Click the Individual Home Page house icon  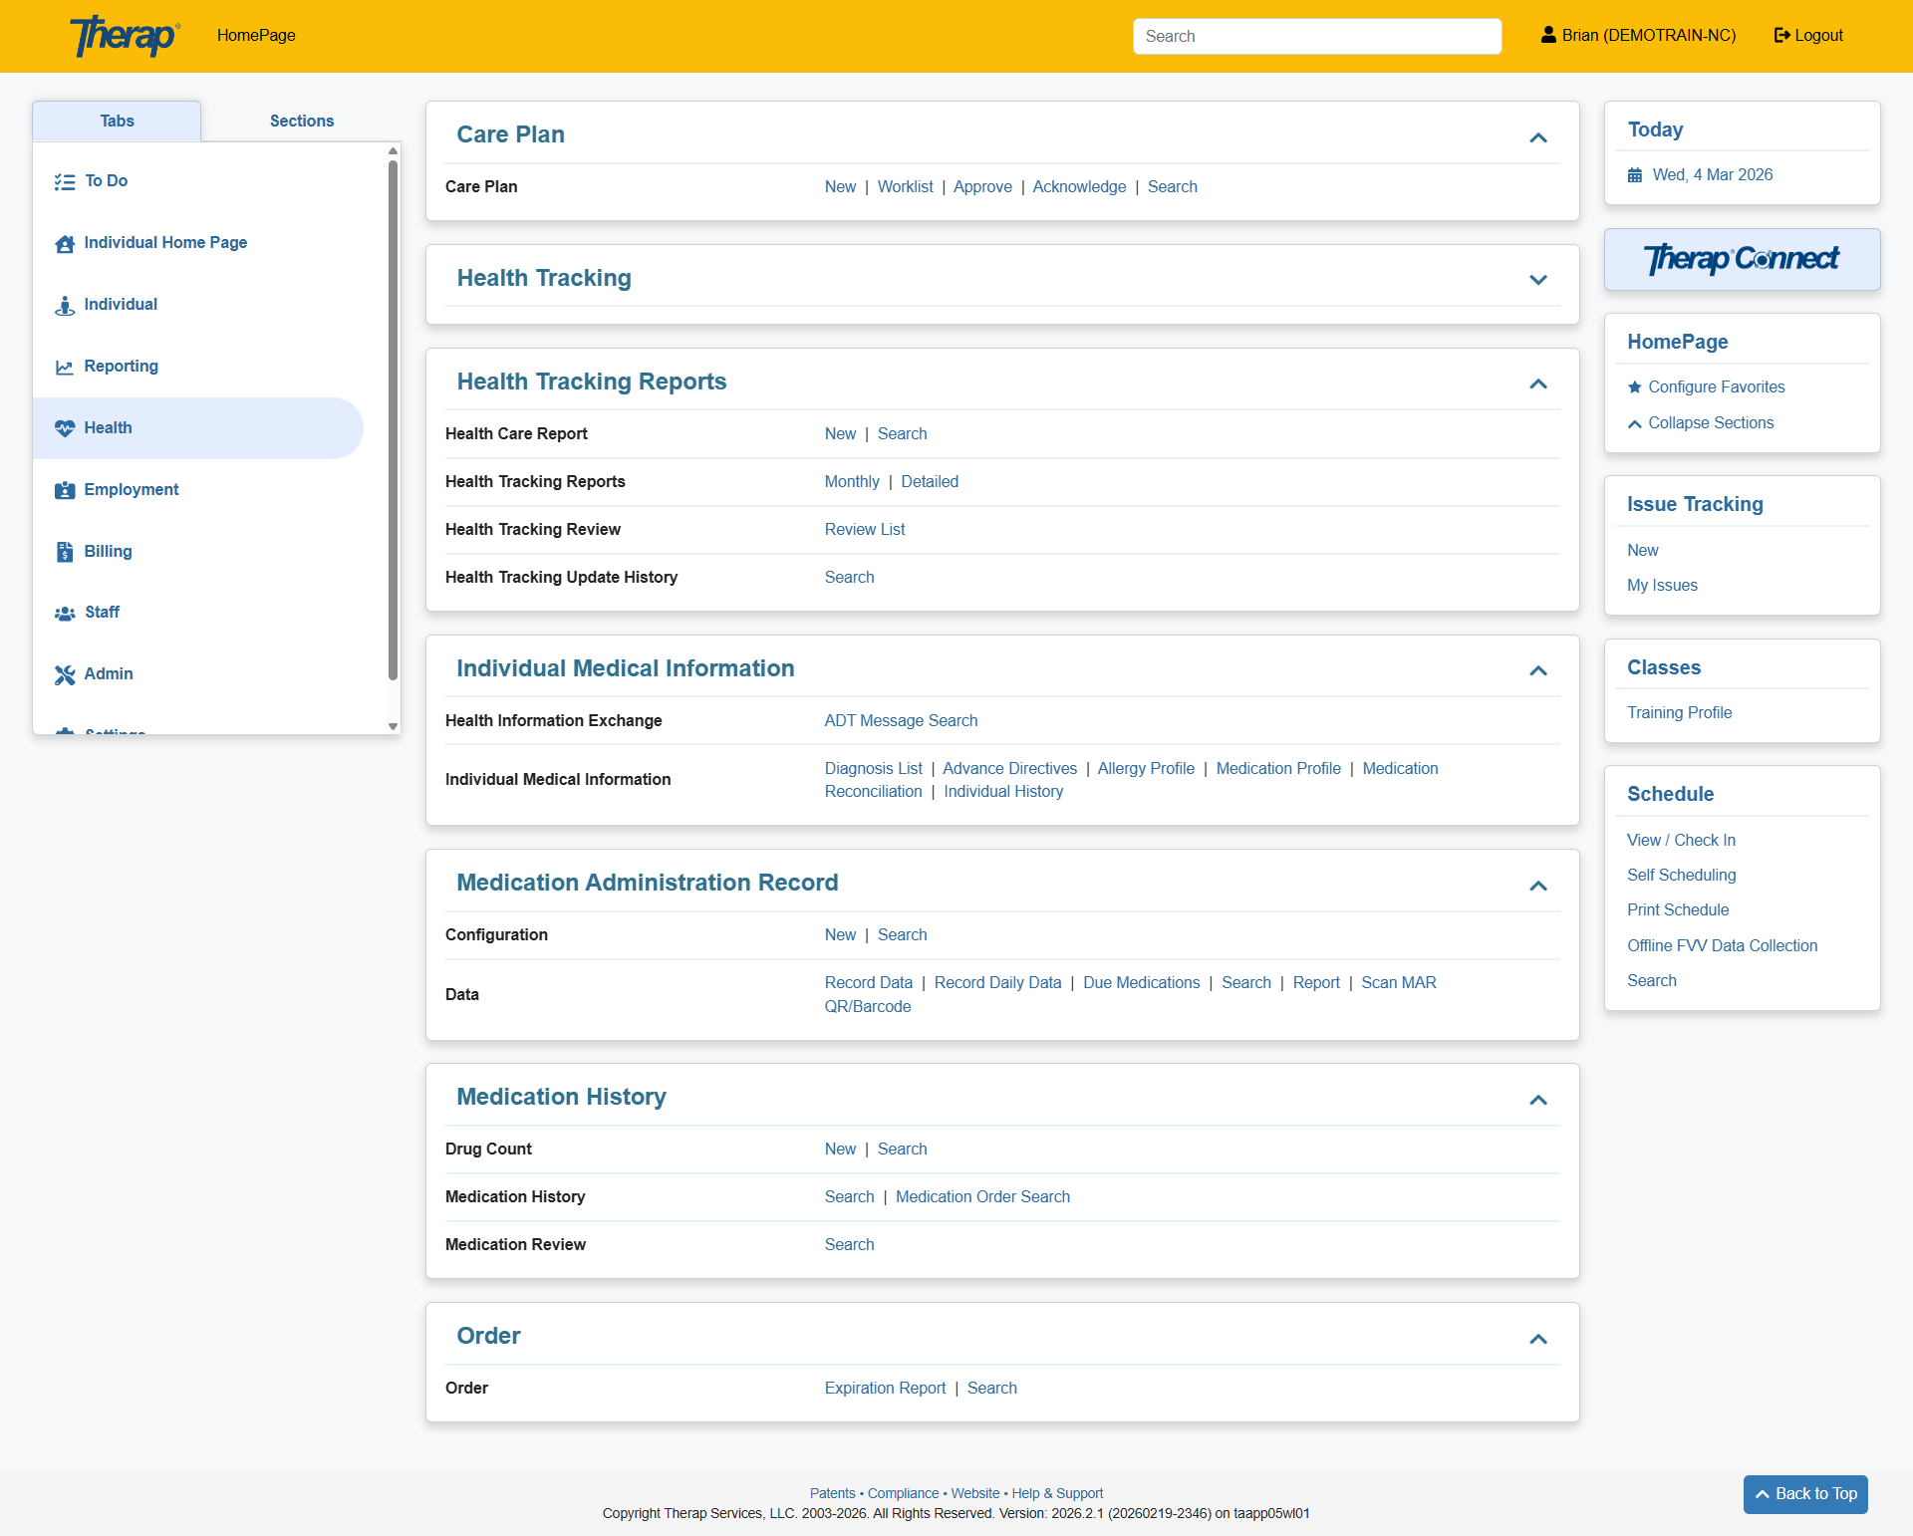click(x=65, y=243)
